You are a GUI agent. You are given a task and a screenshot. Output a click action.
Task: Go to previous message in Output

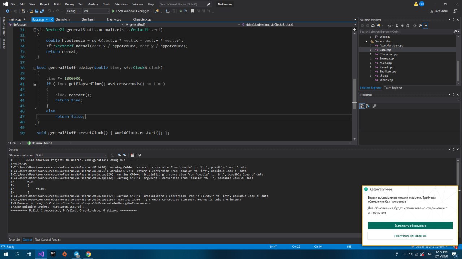click(x=119, y=155)
